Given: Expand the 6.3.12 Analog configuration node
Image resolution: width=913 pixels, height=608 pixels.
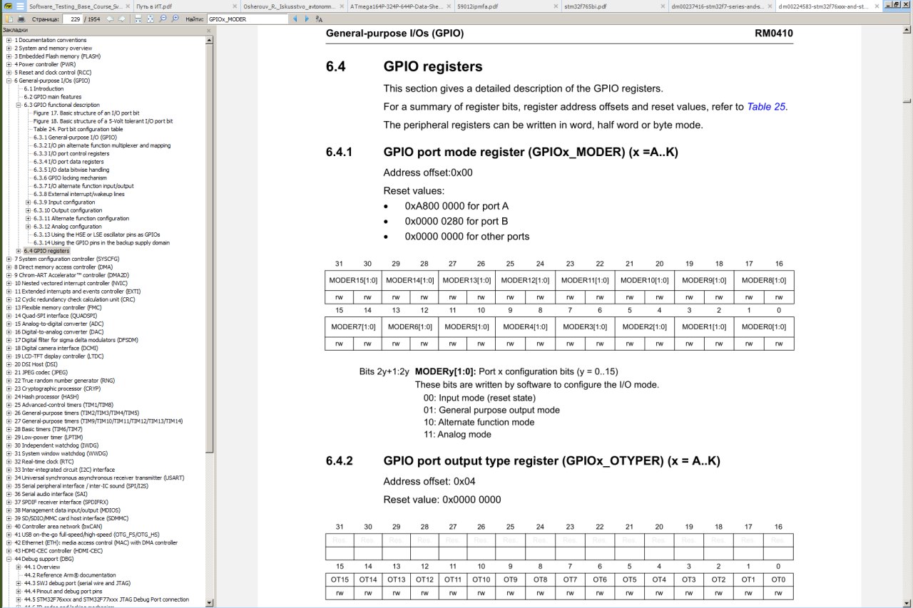Looking at the screenshot, I should [x=28, y=227].
